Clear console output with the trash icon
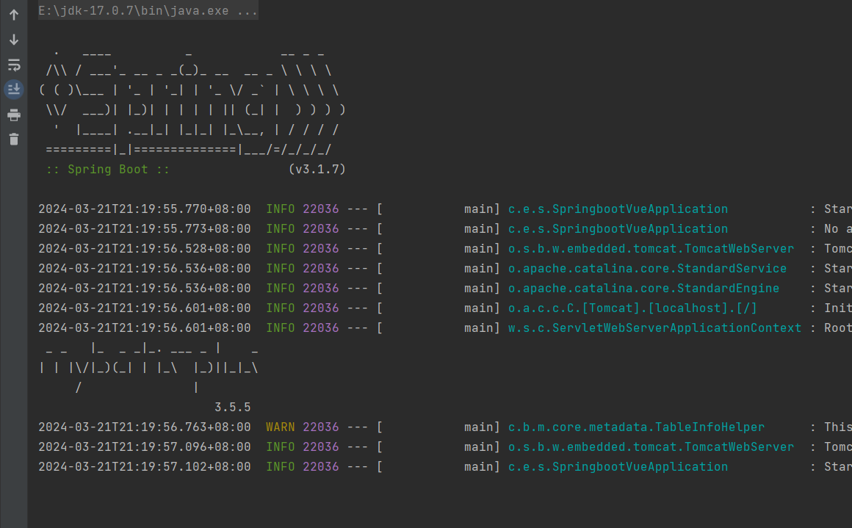The height and width of the screenshot is (528, 852). (x=14, y=139)
